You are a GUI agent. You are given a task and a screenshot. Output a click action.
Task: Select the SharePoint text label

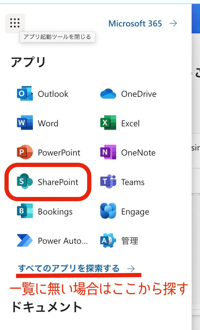pos(58,182)
